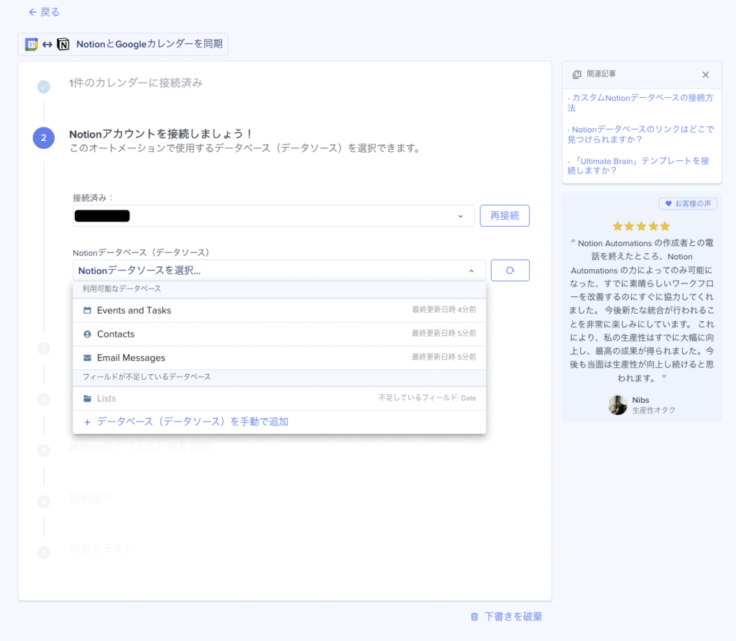
Task: Click the 関連記事 article panel icon
Action: [x=576, y=74]
